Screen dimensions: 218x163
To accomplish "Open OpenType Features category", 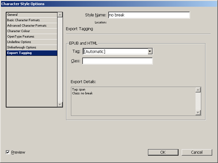I will point(32,36).
